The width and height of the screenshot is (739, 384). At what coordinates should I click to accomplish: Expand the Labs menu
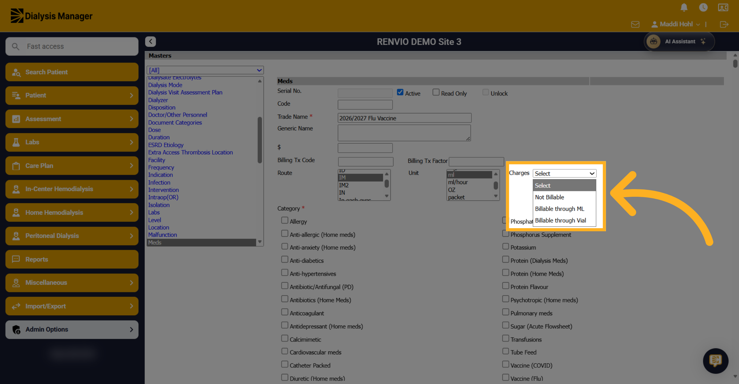[72, 142]
